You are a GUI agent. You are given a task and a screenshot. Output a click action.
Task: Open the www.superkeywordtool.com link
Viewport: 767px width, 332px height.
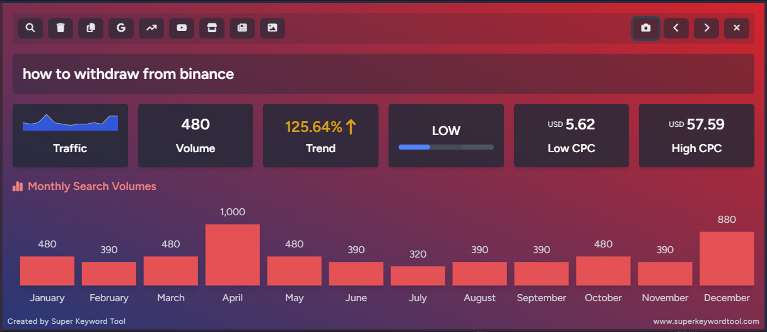[x=706, y=322]
